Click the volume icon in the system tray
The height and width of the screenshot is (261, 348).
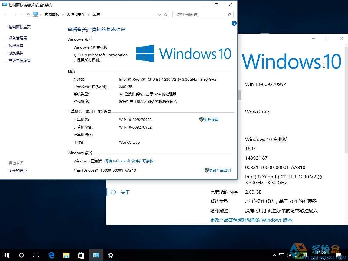[x=288, y=255]
